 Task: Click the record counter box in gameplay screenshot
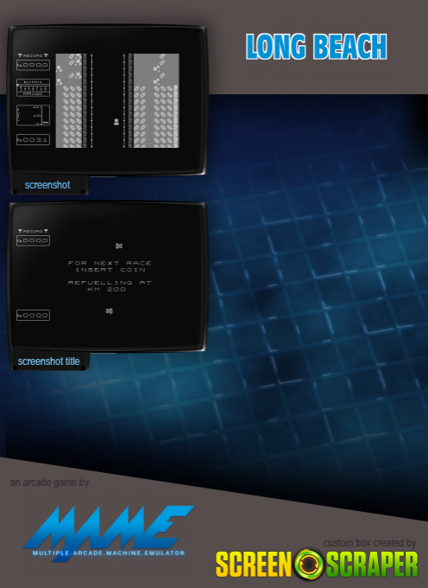(x=33, y=65)
